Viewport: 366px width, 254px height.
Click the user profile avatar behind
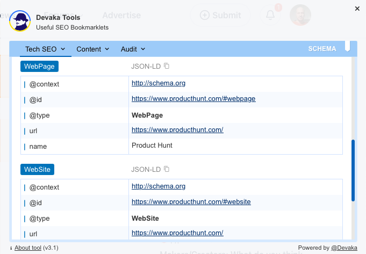click(x=300, y=15)
